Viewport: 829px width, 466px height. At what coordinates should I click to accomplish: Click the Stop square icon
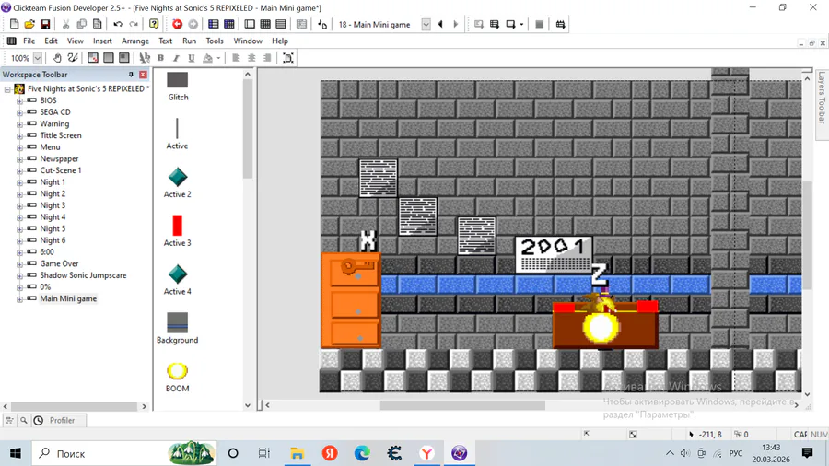pos(539,24)
